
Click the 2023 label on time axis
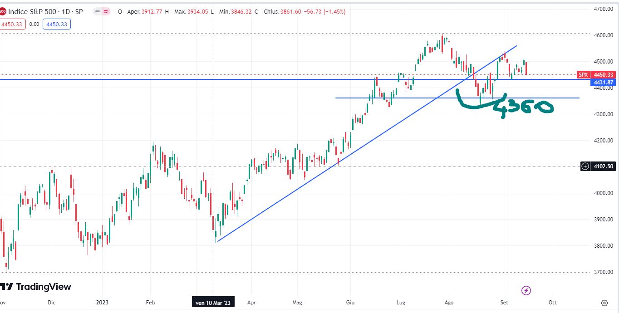(103, 303)
